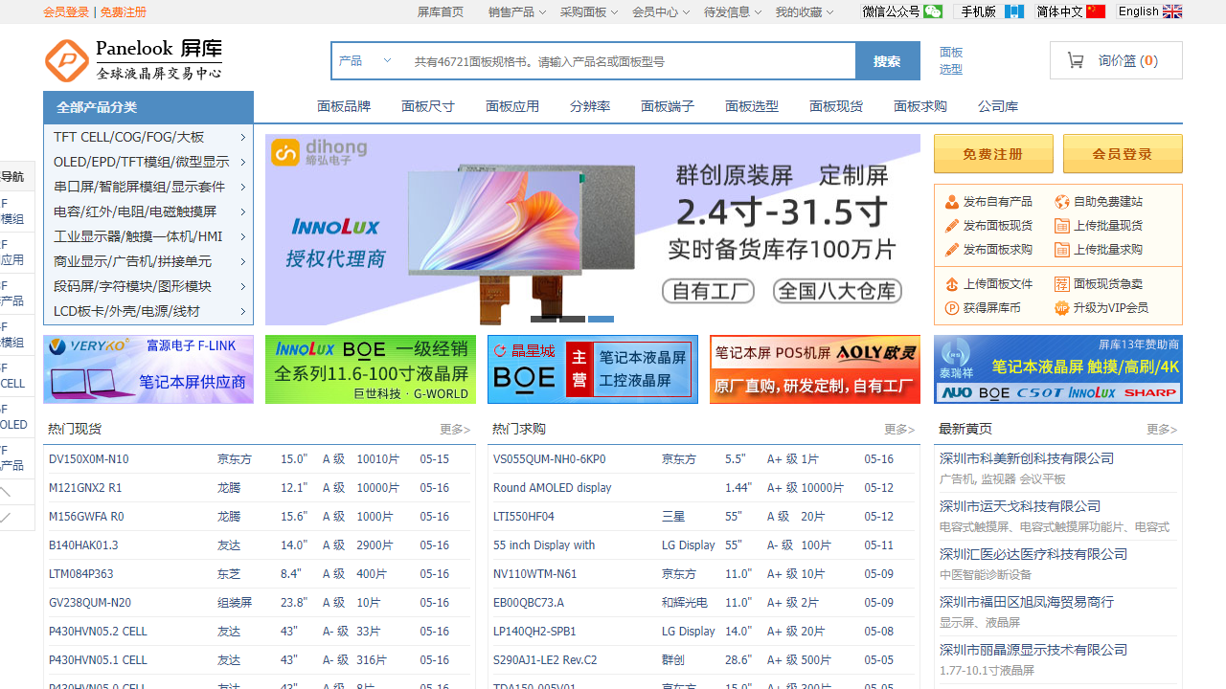Click the 上传面板文件 upload icon
This screenshot has width=1226, height=689.
[x=952, y=284]
